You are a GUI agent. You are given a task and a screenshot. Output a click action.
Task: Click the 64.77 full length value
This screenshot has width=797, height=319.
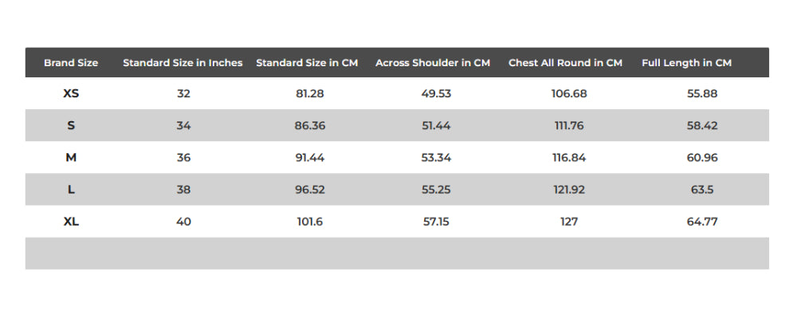pos(702,221)
